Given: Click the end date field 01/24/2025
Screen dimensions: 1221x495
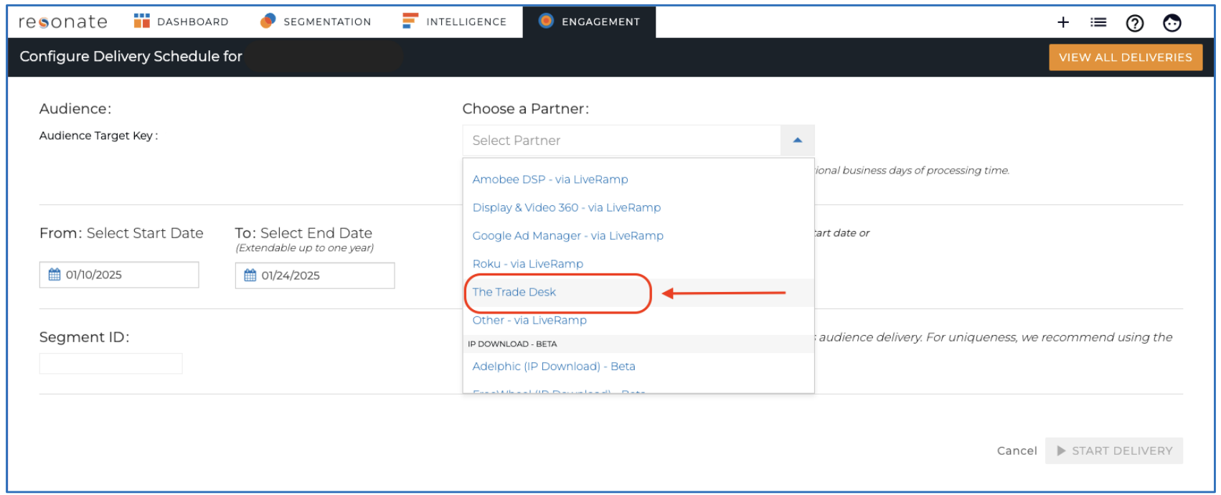Looking at the screenshot, I should point(315,275).
